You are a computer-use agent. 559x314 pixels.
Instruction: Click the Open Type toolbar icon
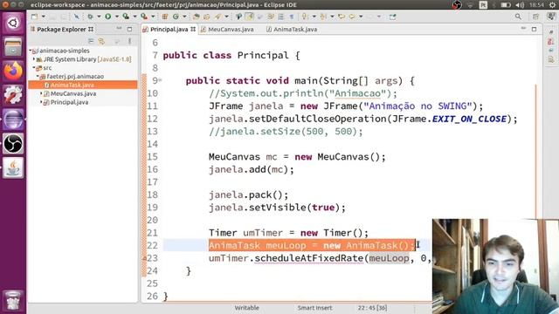point(196,17)
